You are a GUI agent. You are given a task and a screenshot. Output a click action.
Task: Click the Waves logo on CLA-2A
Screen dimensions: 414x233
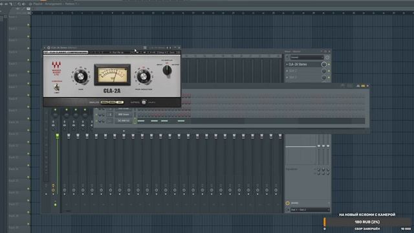click(56, 65)
